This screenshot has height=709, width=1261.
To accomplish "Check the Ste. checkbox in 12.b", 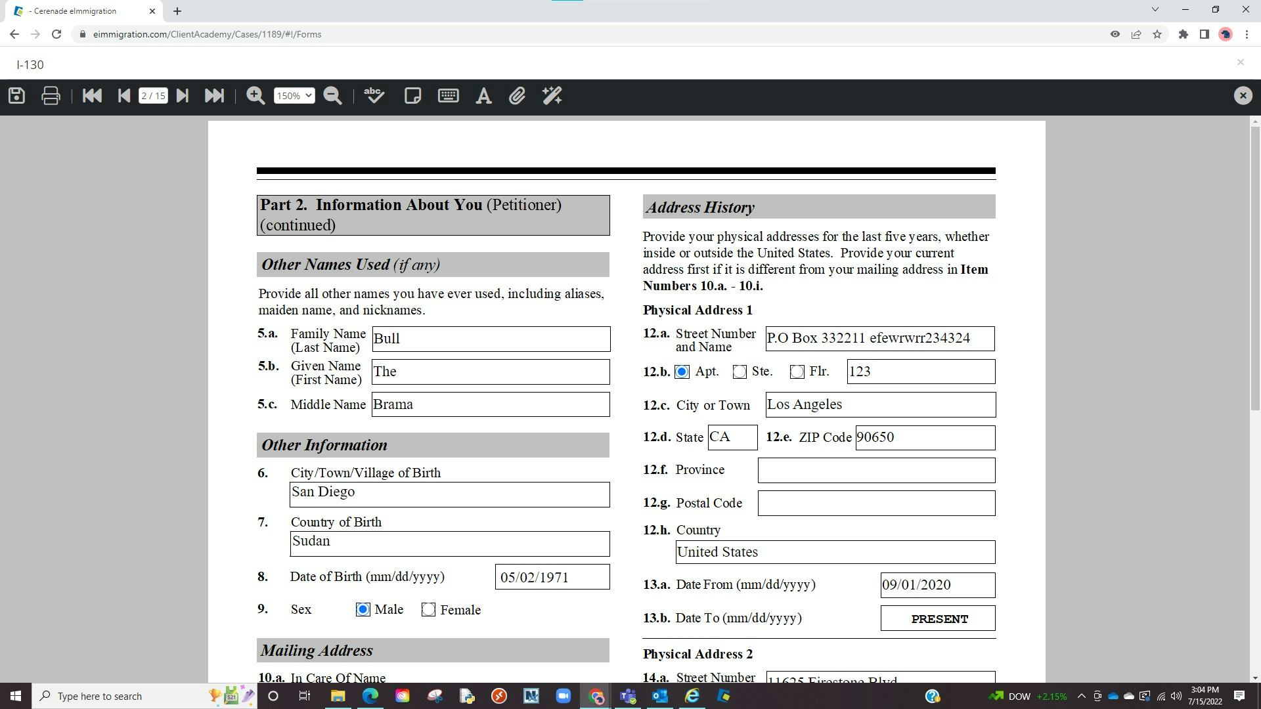I will (x=738, y=372).
